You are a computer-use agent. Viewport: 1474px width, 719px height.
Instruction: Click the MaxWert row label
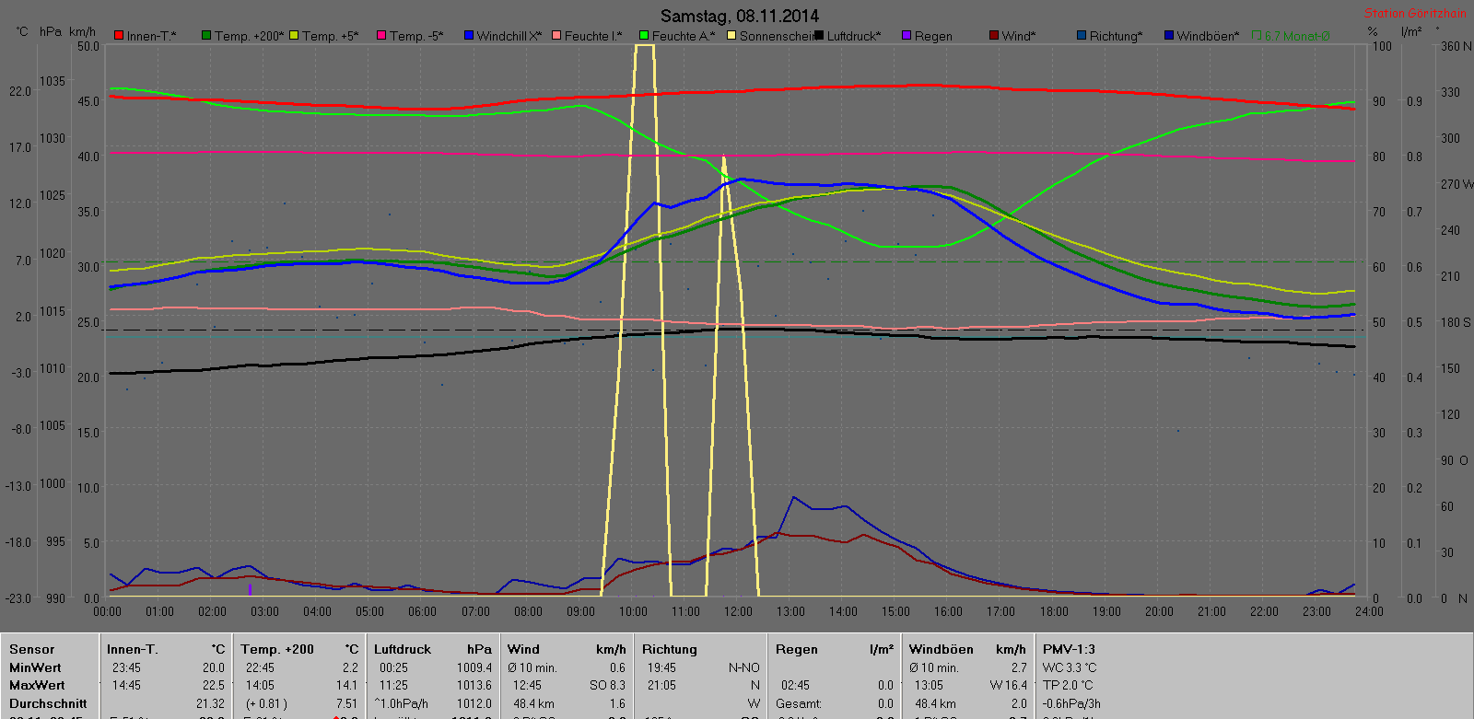point(37,685)
